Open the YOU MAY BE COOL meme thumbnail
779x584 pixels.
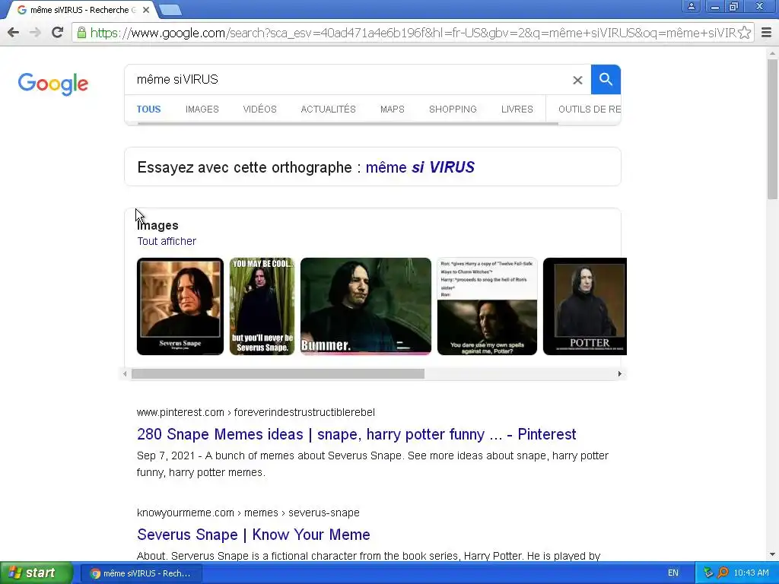[262, 306]
